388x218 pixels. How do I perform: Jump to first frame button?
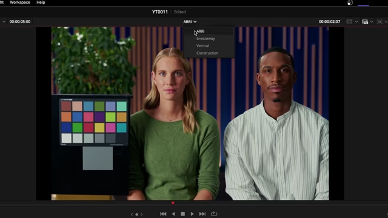click(x=163, y=214)
